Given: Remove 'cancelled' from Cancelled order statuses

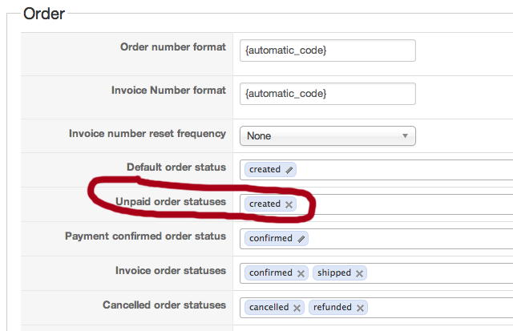Looking at the screenshot, I should pyautogui.click(x=297, y=308).
